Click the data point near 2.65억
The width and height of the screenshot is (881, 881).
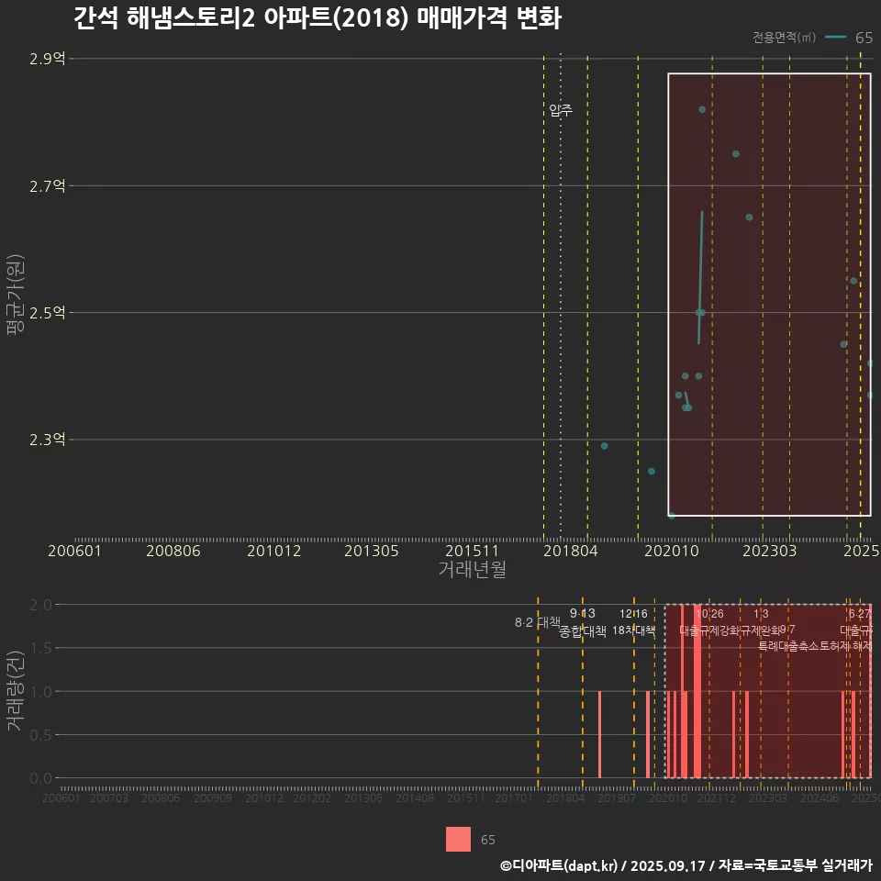pyautogui.click(x=749, y=217)
